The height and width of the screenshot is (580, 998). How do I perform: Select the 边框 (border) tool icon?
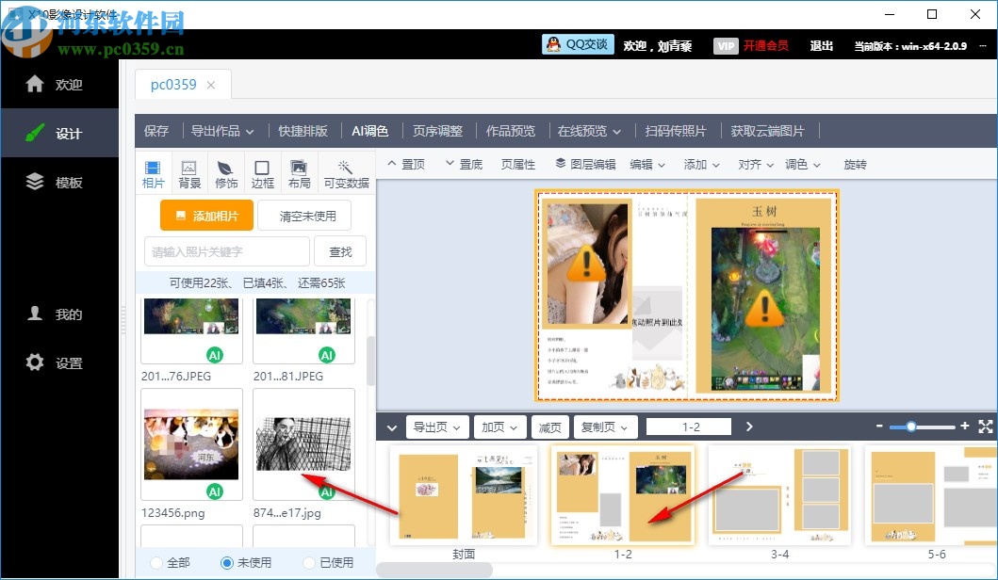point(262,173)
